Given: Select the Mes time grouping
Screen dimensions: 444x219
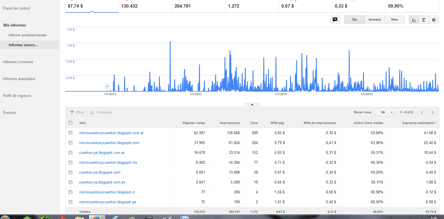Looking at the screenshot, I should point(395,20).
